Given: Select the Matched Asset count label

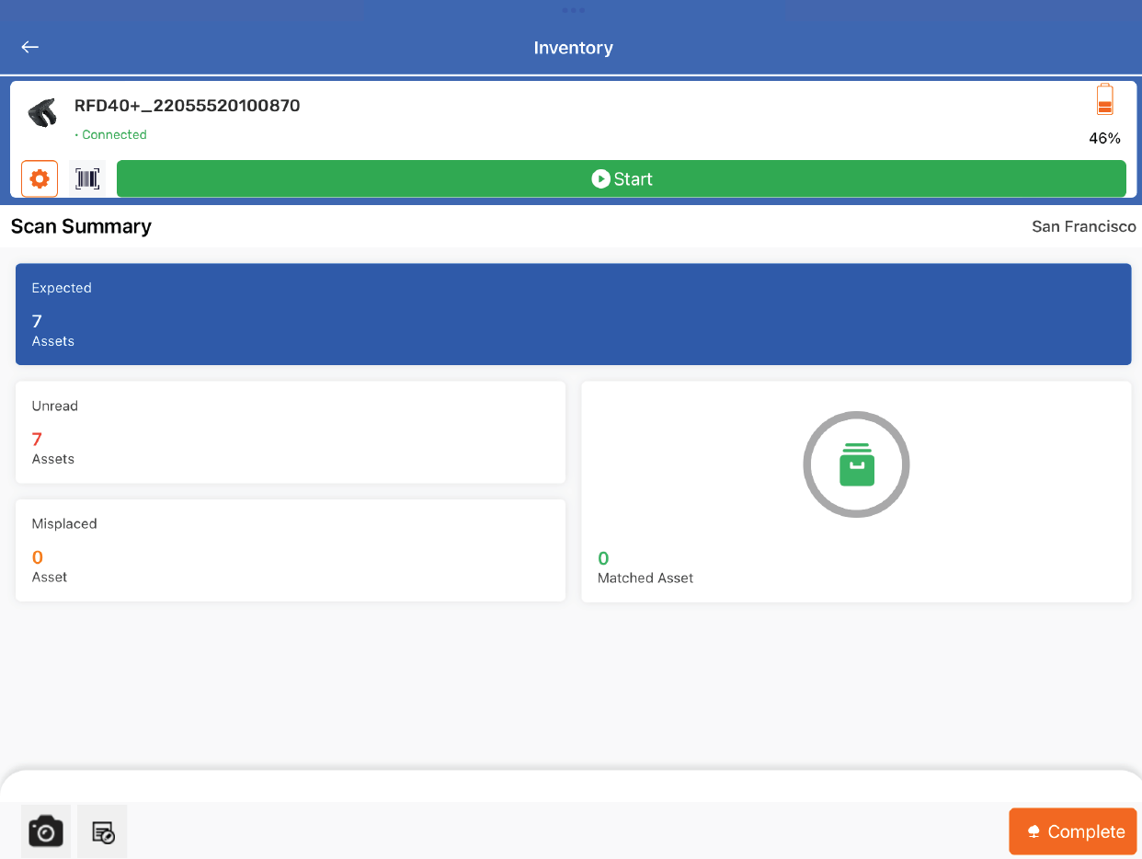Looking at the screenshot, I should pos(645,578).
